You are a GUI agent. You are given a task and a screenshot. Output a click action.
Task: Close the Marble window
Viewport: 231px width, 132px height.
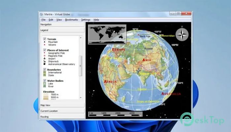[x=186, y=14]
